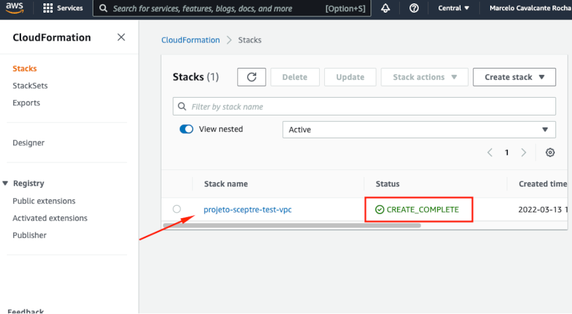This screenshot has height=314, width=572.
Task: Go to previous page of stacks
Action: pyautogui.click(x=490, y=152)
